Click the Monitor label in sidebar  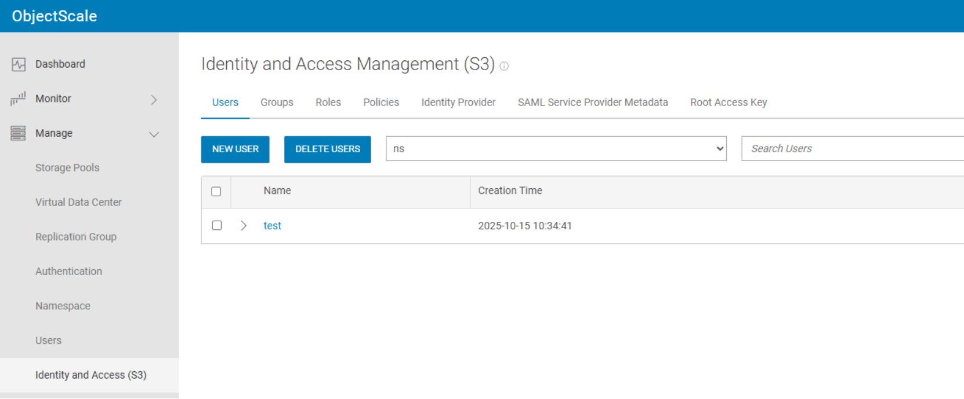click(53, 99)
